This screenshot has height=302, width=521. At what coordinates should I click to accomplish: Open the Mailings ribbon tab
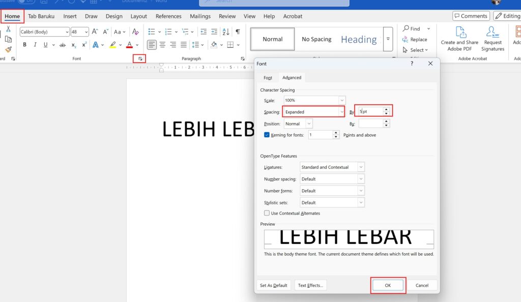click(x=200, y=16)
